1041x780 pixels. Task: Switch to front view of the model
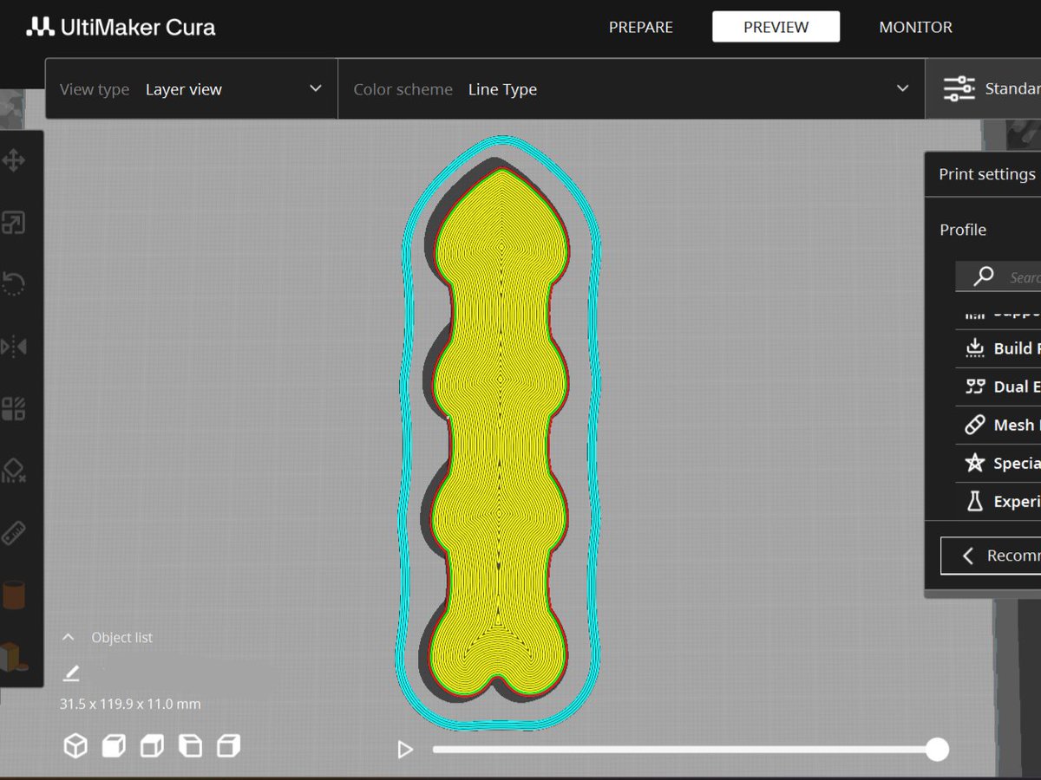point(114,744)
